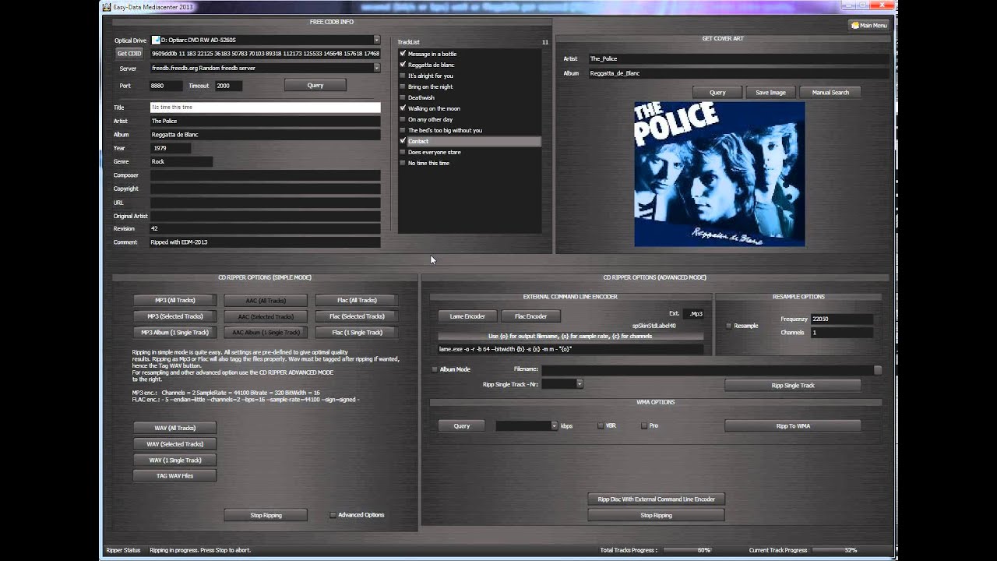This screenshot has width=997, height=561.
Task: Click the Frequenzy field showing 22050
Action: 842,319
